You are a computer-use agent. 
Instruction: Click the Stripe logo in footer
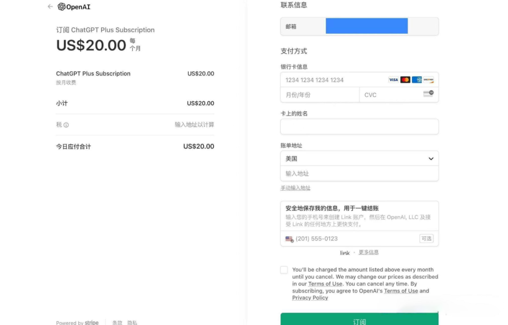92,322
